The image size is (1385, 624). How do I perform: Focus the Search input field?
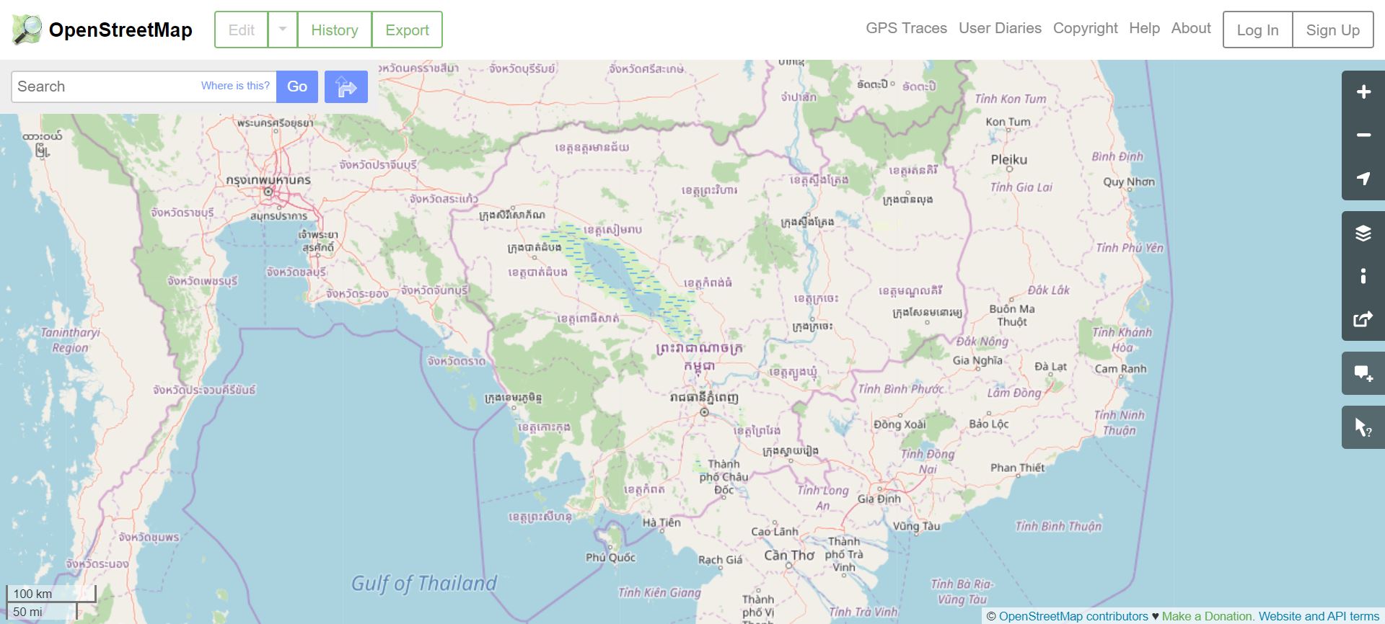pyautogui.click(x=105, y=86)
